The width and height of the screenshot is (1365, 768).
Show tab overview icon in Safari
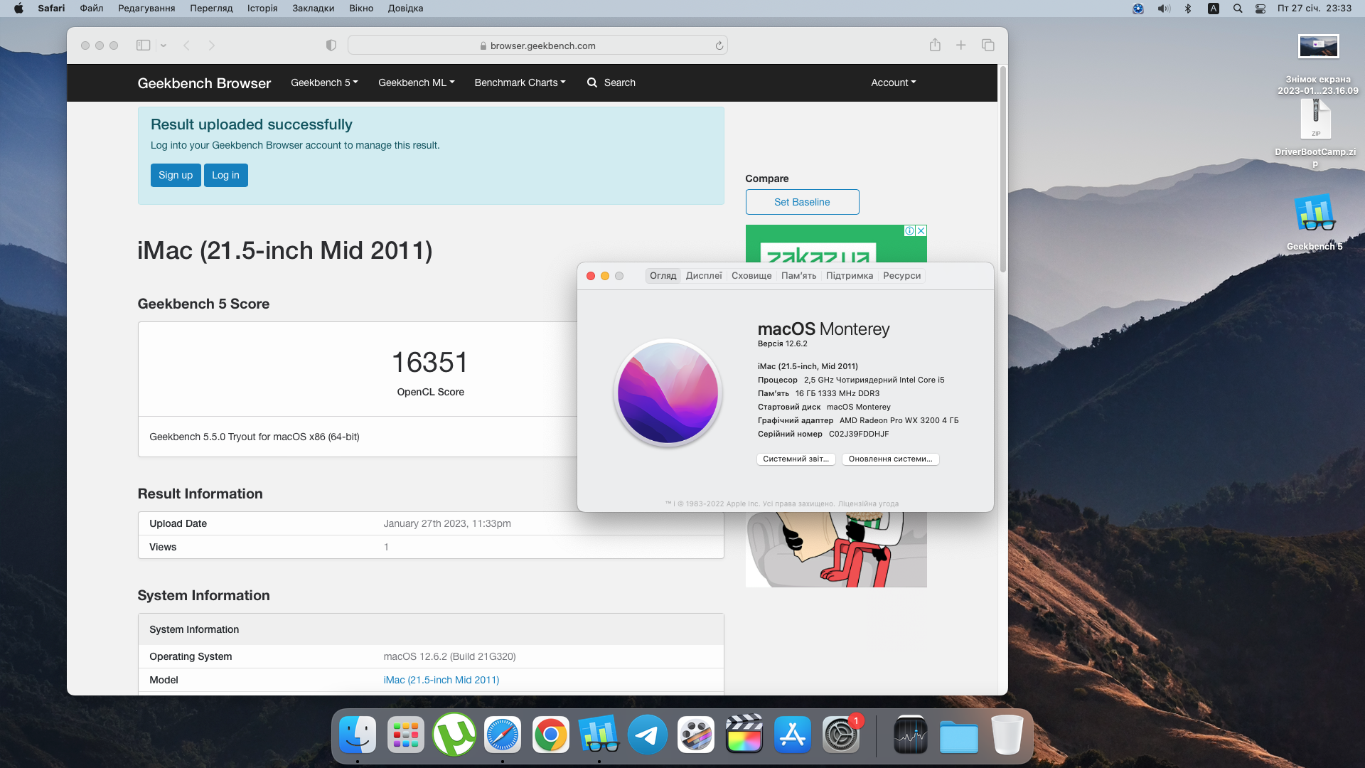click(987, 46)
